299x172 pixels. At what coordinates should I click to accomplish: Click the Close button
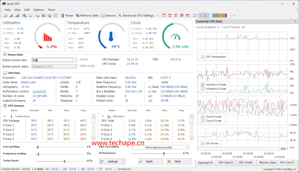(x=179, y=162)
